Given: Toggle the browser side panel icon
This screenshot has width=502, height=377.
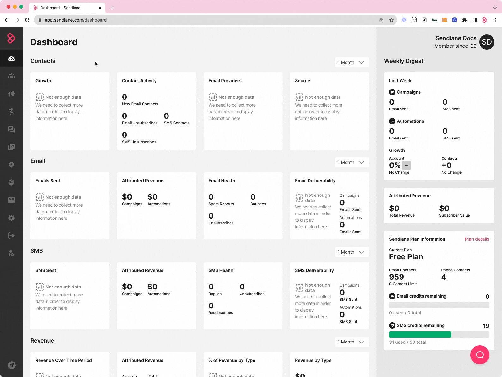Looking at the screenshot, I should [x=475, y=20].
